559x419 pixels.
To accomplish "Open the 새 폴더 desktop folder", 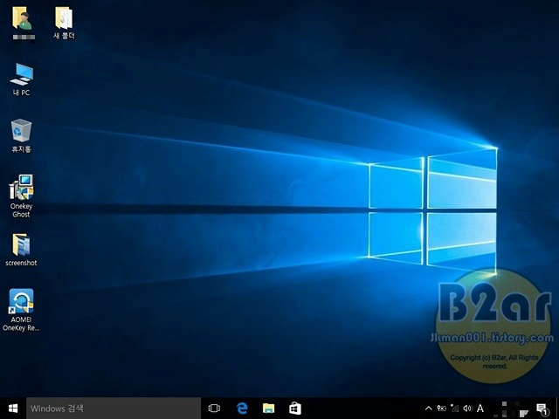I will coord(64,18).
